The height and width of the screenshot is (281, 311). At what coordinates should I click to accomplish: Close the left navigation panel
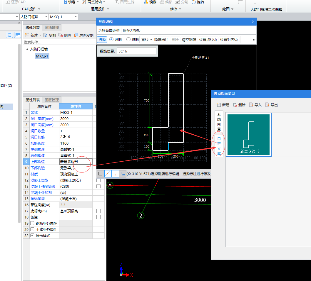(19, 23)
